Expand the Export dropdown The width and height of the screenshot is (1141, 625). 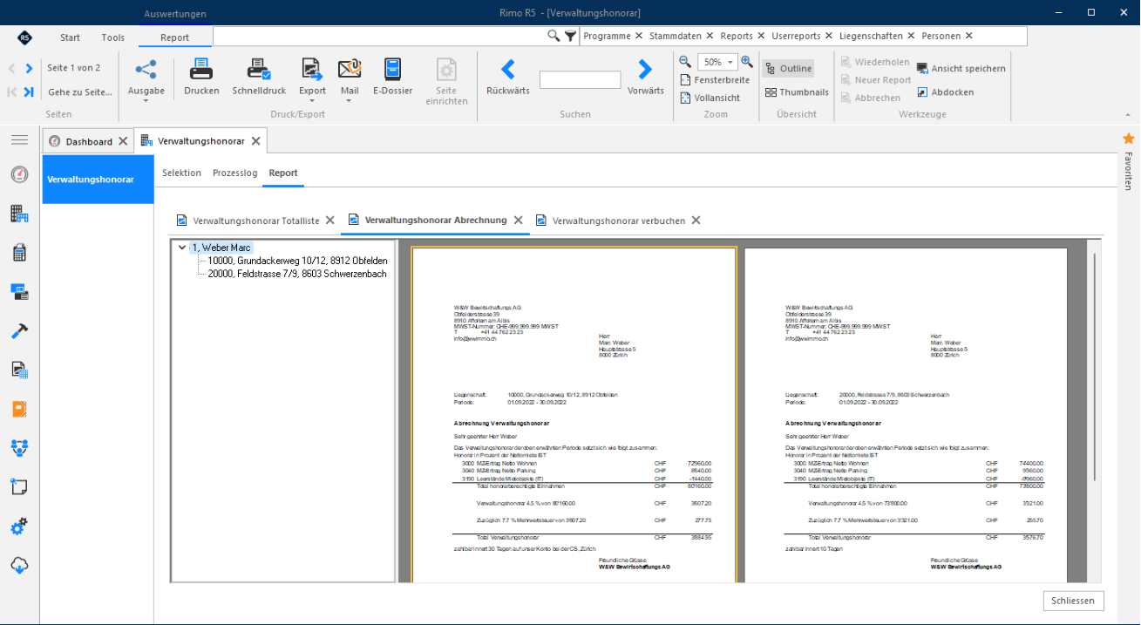click(x=312, y=100)
